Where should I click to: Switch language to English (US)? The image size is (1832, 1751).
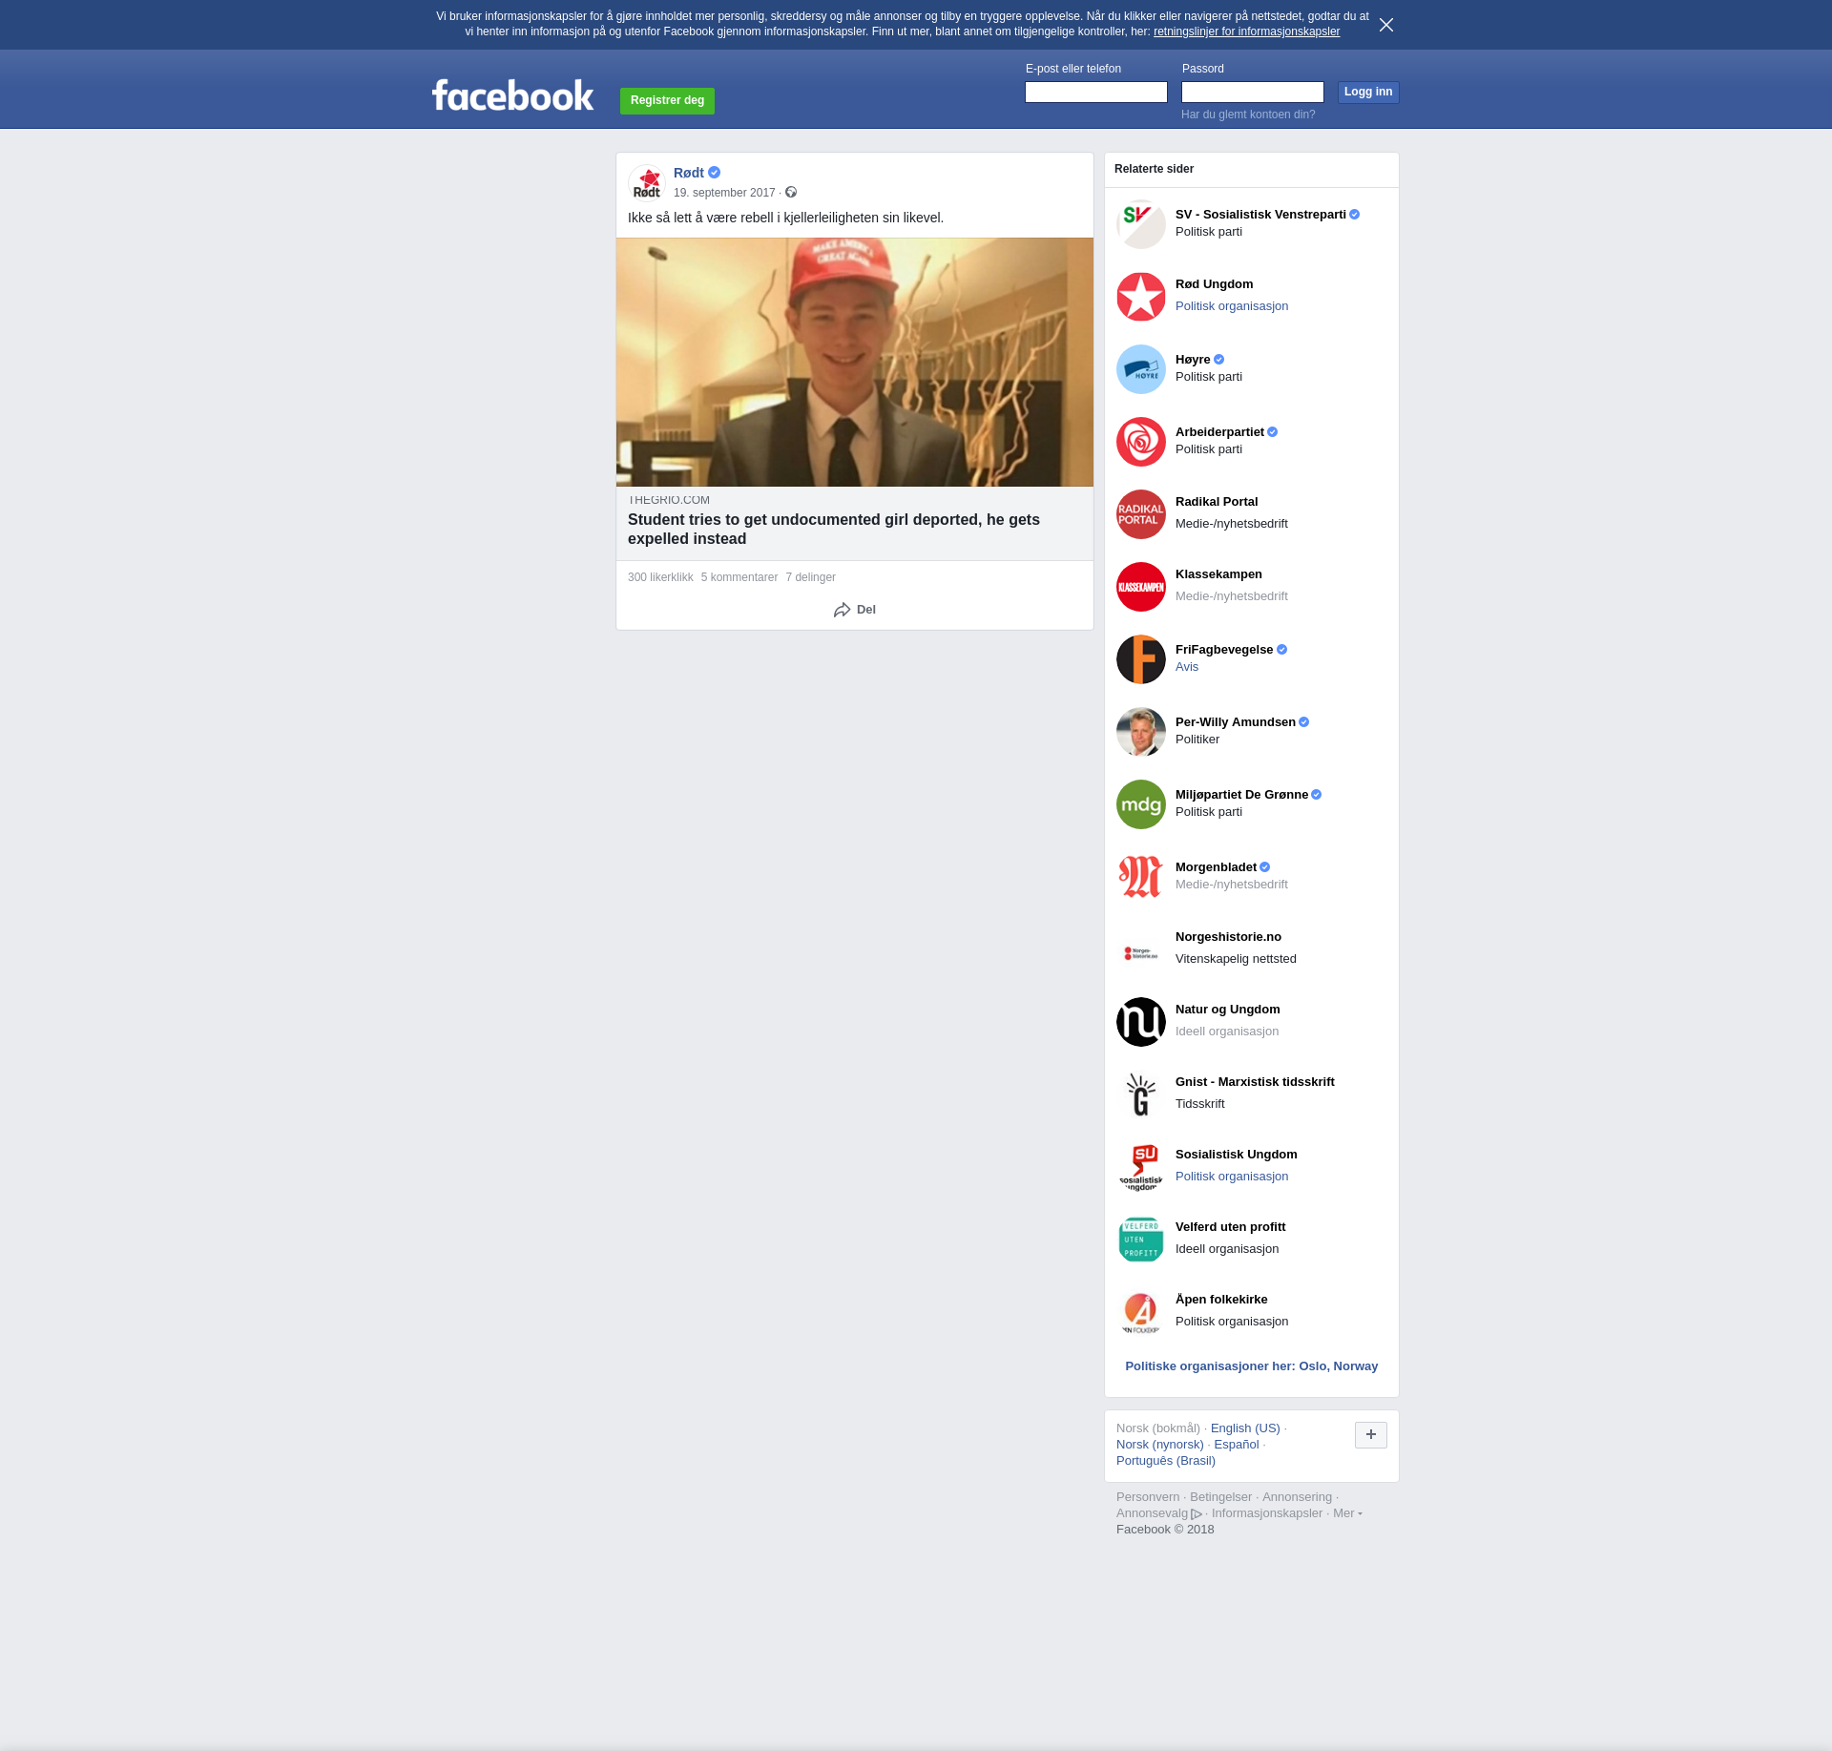[x=1244, y=1428]
